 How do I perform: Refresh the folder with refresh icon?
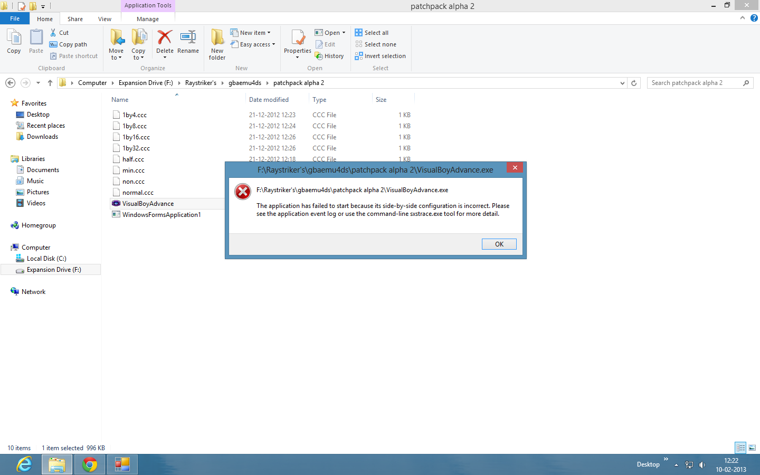point(634,83)
